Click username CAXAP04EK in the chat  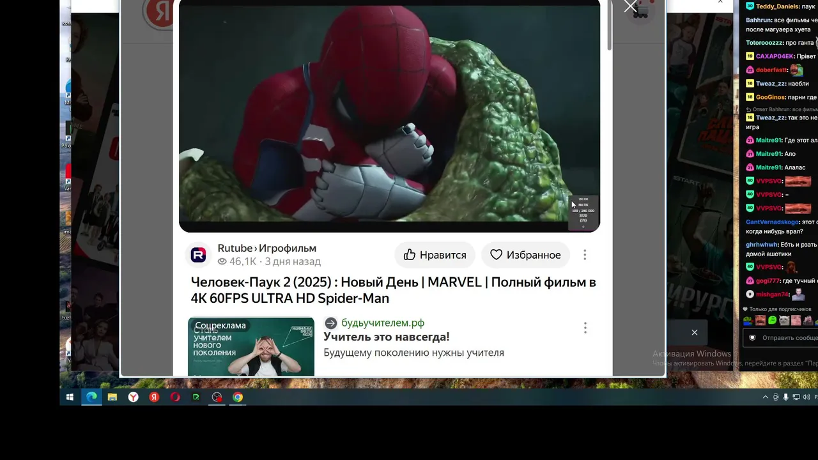point(775,56)
